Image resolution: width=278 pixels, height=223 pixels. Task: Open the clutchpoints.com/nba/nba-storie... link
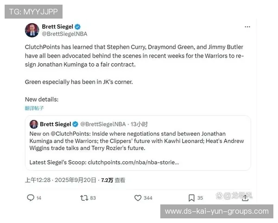pos(133,162)
